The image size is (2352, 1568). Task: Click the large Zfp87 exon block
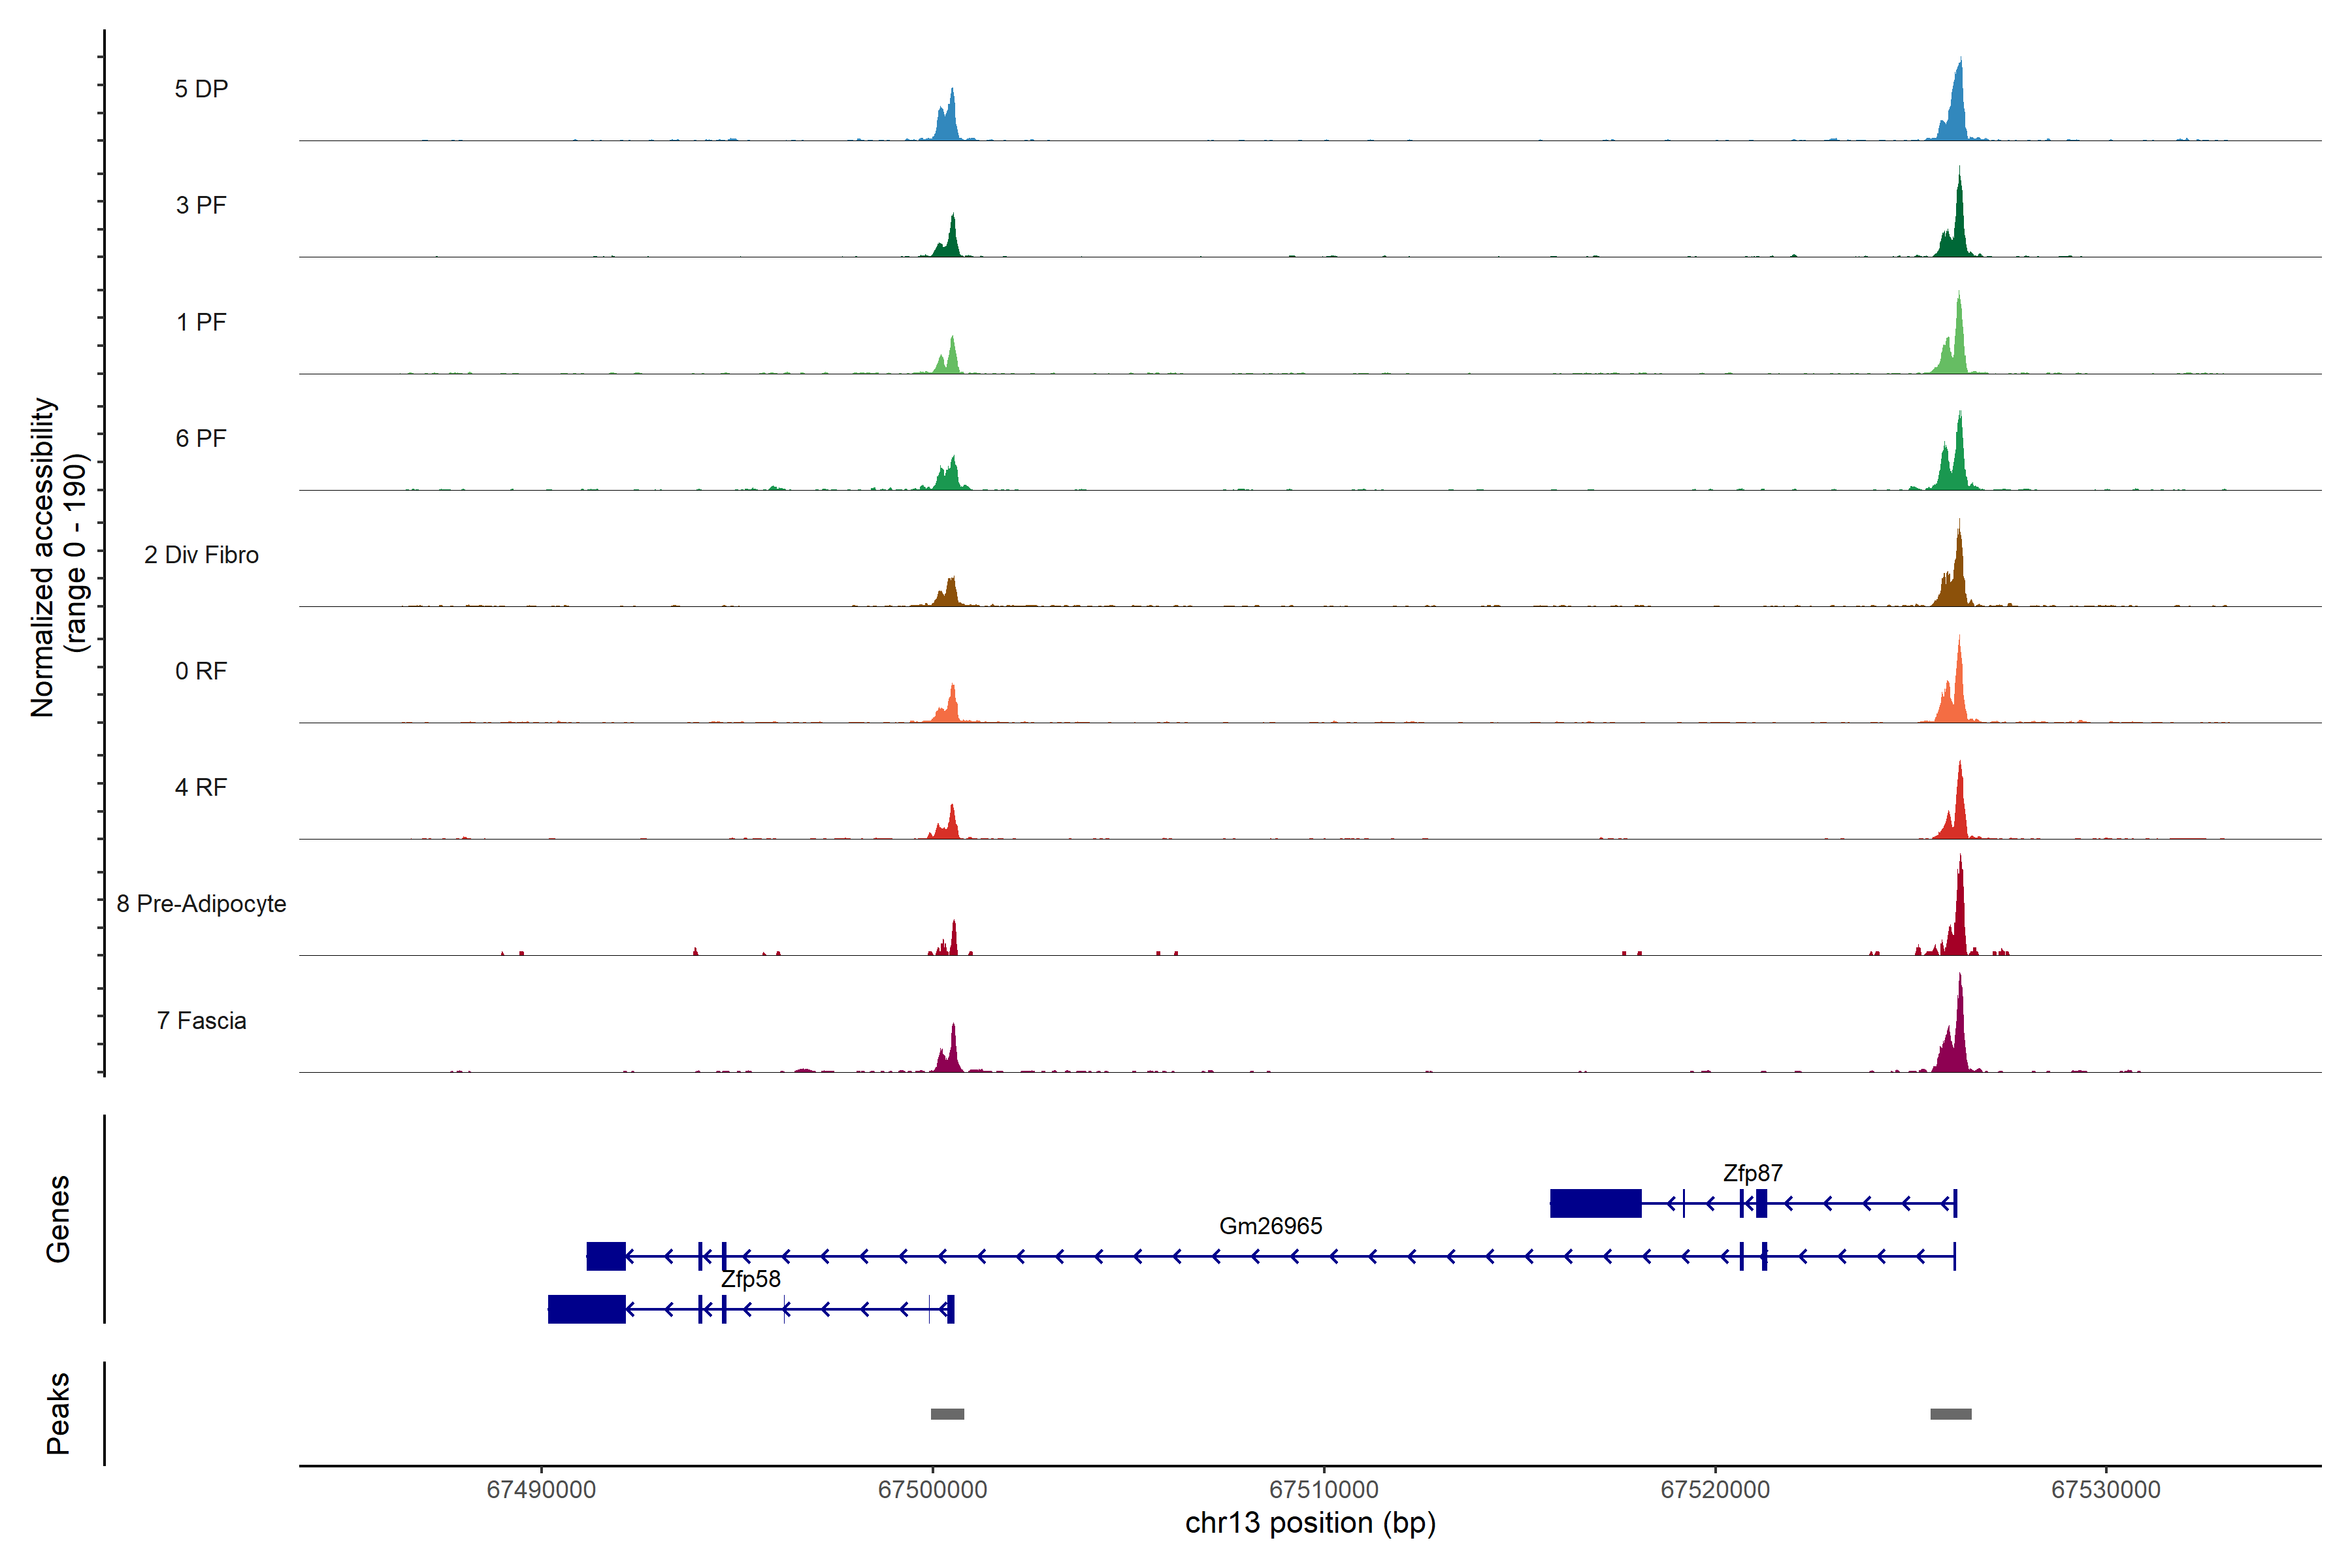(1595, 1203)
